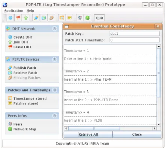Click the 'Timestamp = 1' line
This screenshot has height=148, width=165.
pos(76,51)
